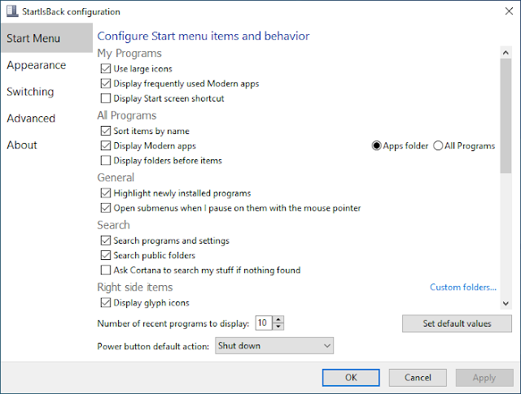Toggle Use large icons checkbox
Screen dimensions: 521x394
coord(106,69)
